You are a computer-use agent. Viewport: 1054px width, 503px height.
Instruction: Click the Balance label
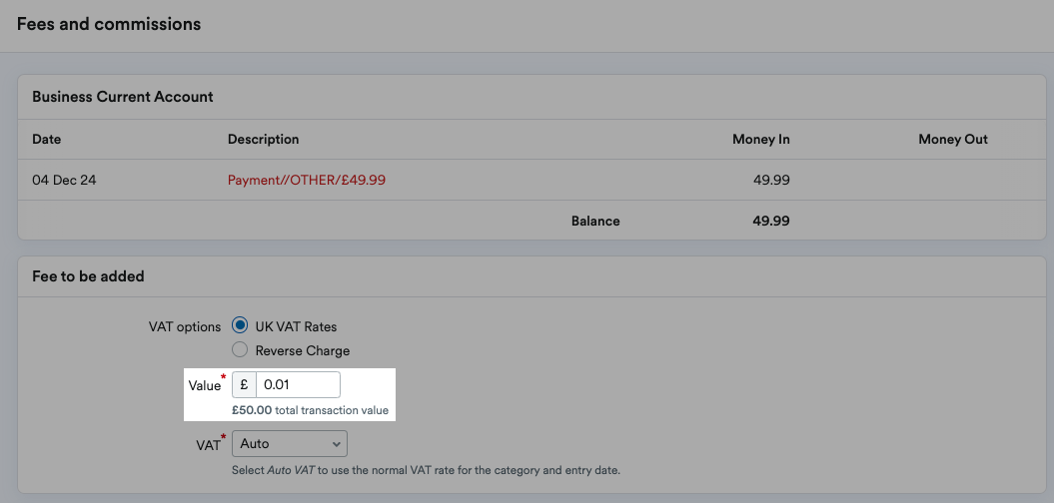[595, 221]
